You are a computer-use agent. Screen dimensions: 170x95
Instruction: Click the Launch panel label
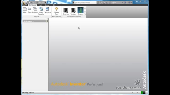point(37,17)
